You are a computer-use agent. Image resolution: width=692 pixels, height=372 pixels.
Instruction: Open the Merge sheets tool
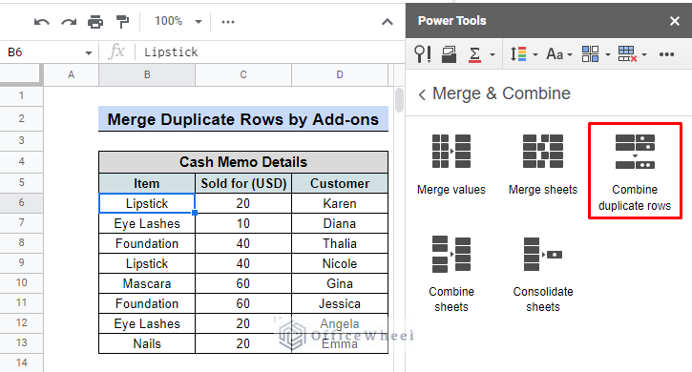(x=543, y=165)
